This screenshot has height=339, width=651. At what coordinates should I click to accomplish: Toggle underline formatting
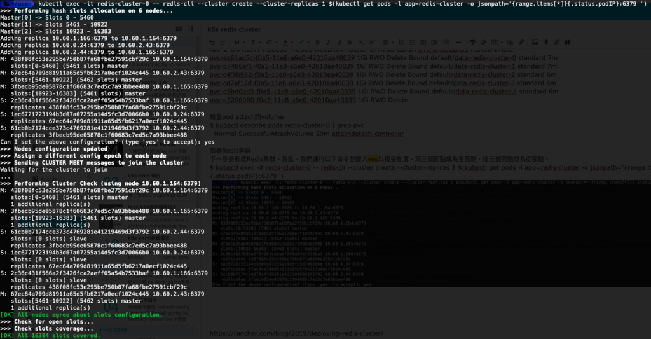pyautogui.click(x=339, y=42)
